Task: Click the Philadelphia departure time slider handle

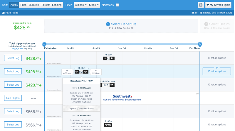Action: coord(44,44)
